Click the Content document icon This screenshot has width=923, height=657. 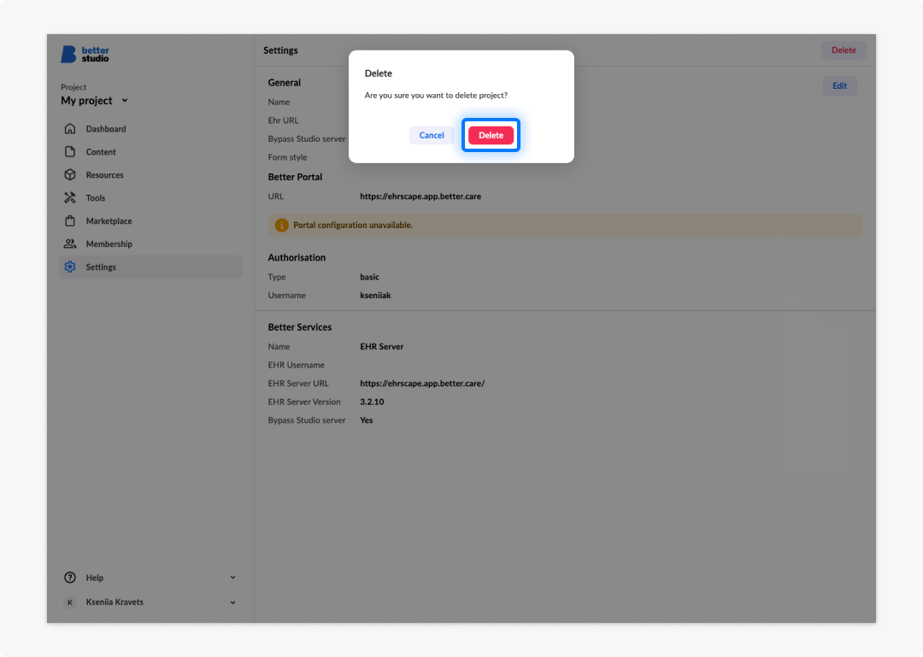coord(70,151)
